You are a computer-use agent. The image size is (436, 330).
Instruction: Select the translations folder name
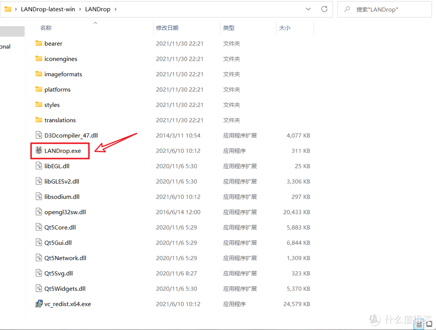(x=60, y=120)
